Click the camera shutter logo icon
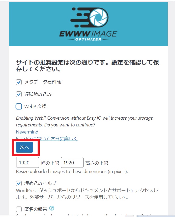The width and height of the screenshot is (176, 217). (98, 17)
